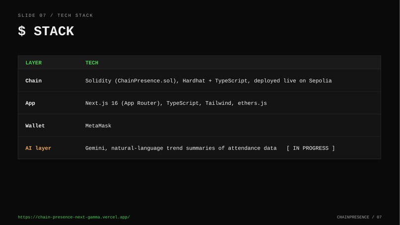Open the chain-presence vercel.app link

pyautogui.click(x=74, y=217)
